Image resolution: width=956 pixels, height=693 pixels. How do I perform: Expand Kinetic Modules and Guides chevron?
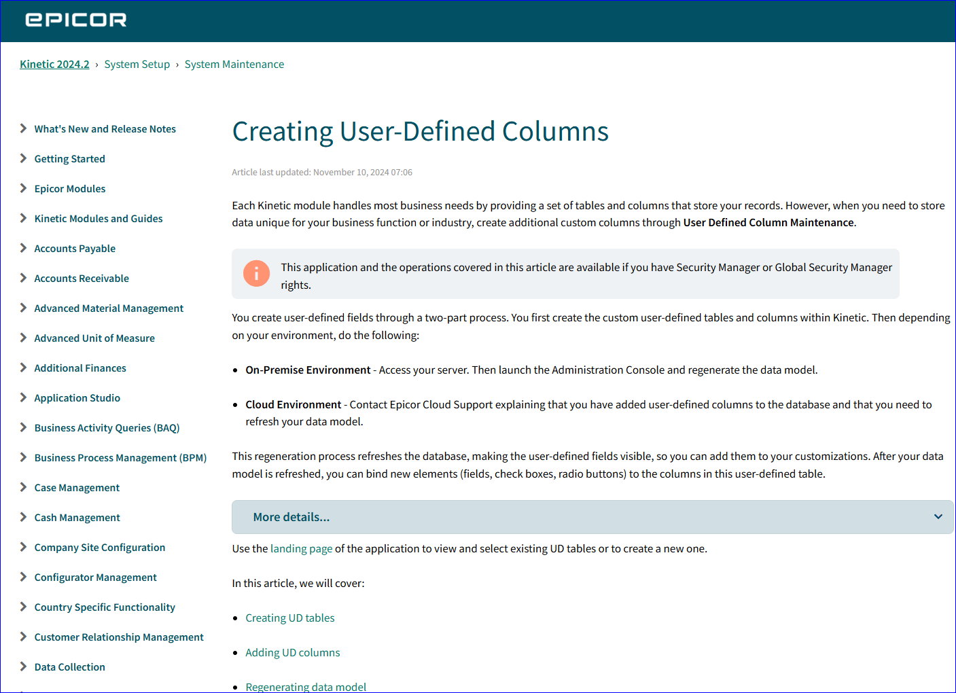click(x=23, y=218)
